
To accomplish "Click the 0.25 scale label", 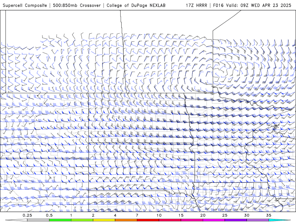I will coord(27,215).
